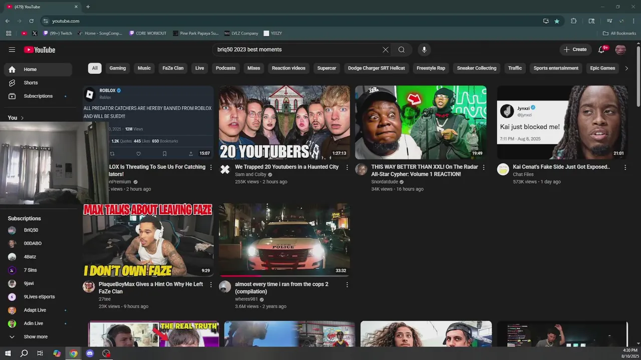The height and width of the screenshot is (360, 641).
Task: Click 27tee channel avatar
Action: click(89, 286)
